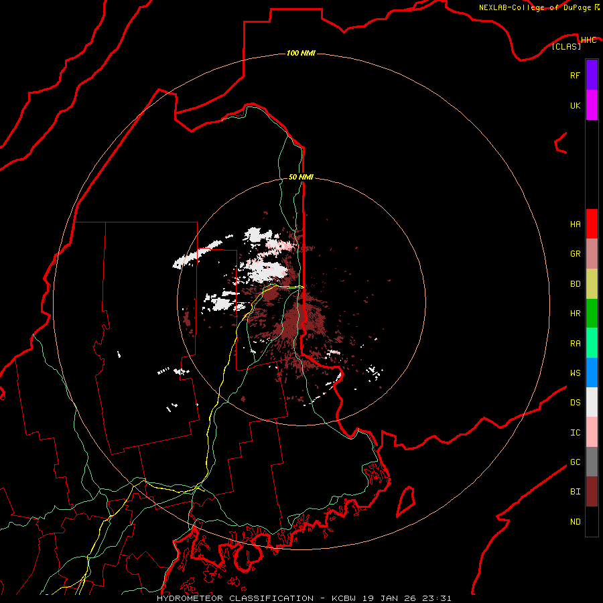This screenshot has width=603, height=603.
Task: Select the GC gray legend swatch
Action: pos(592,462)
